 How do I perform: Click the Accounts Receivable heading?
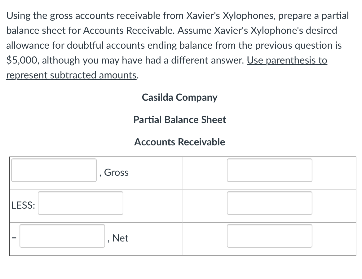point(179,142)
